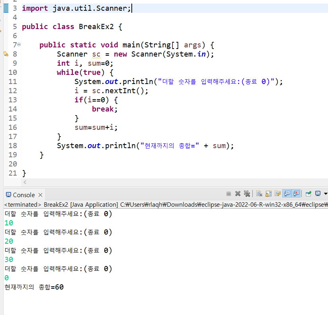Click the entered value 20 in console

9,241
